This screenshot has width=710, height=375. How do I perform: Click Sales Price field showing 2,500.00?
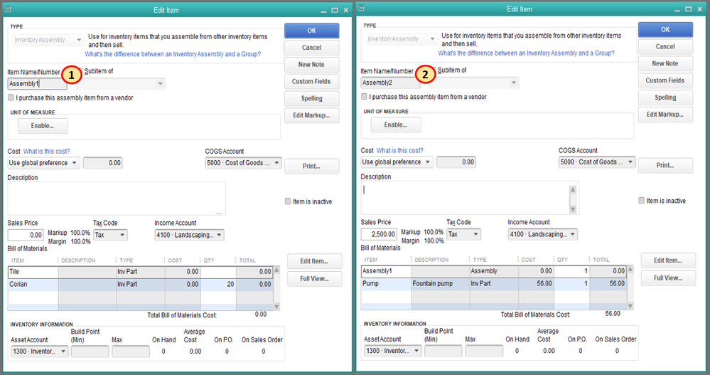pyautogui.click(x=379, y=234)
